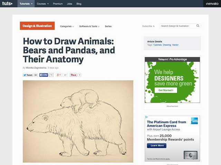
Task: Click the platinum card image
Action: (191, 155)
